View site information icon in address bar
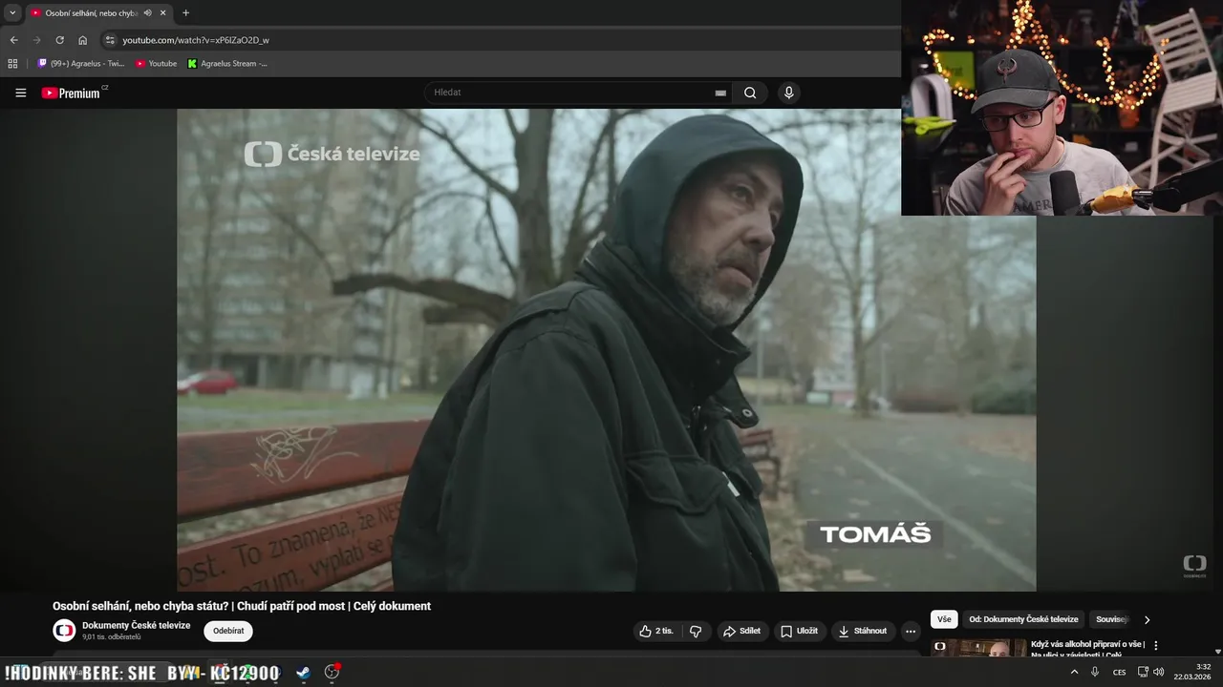Image resolution: width=1223 pixels, height=687 pixels. [x=110, y=40]
